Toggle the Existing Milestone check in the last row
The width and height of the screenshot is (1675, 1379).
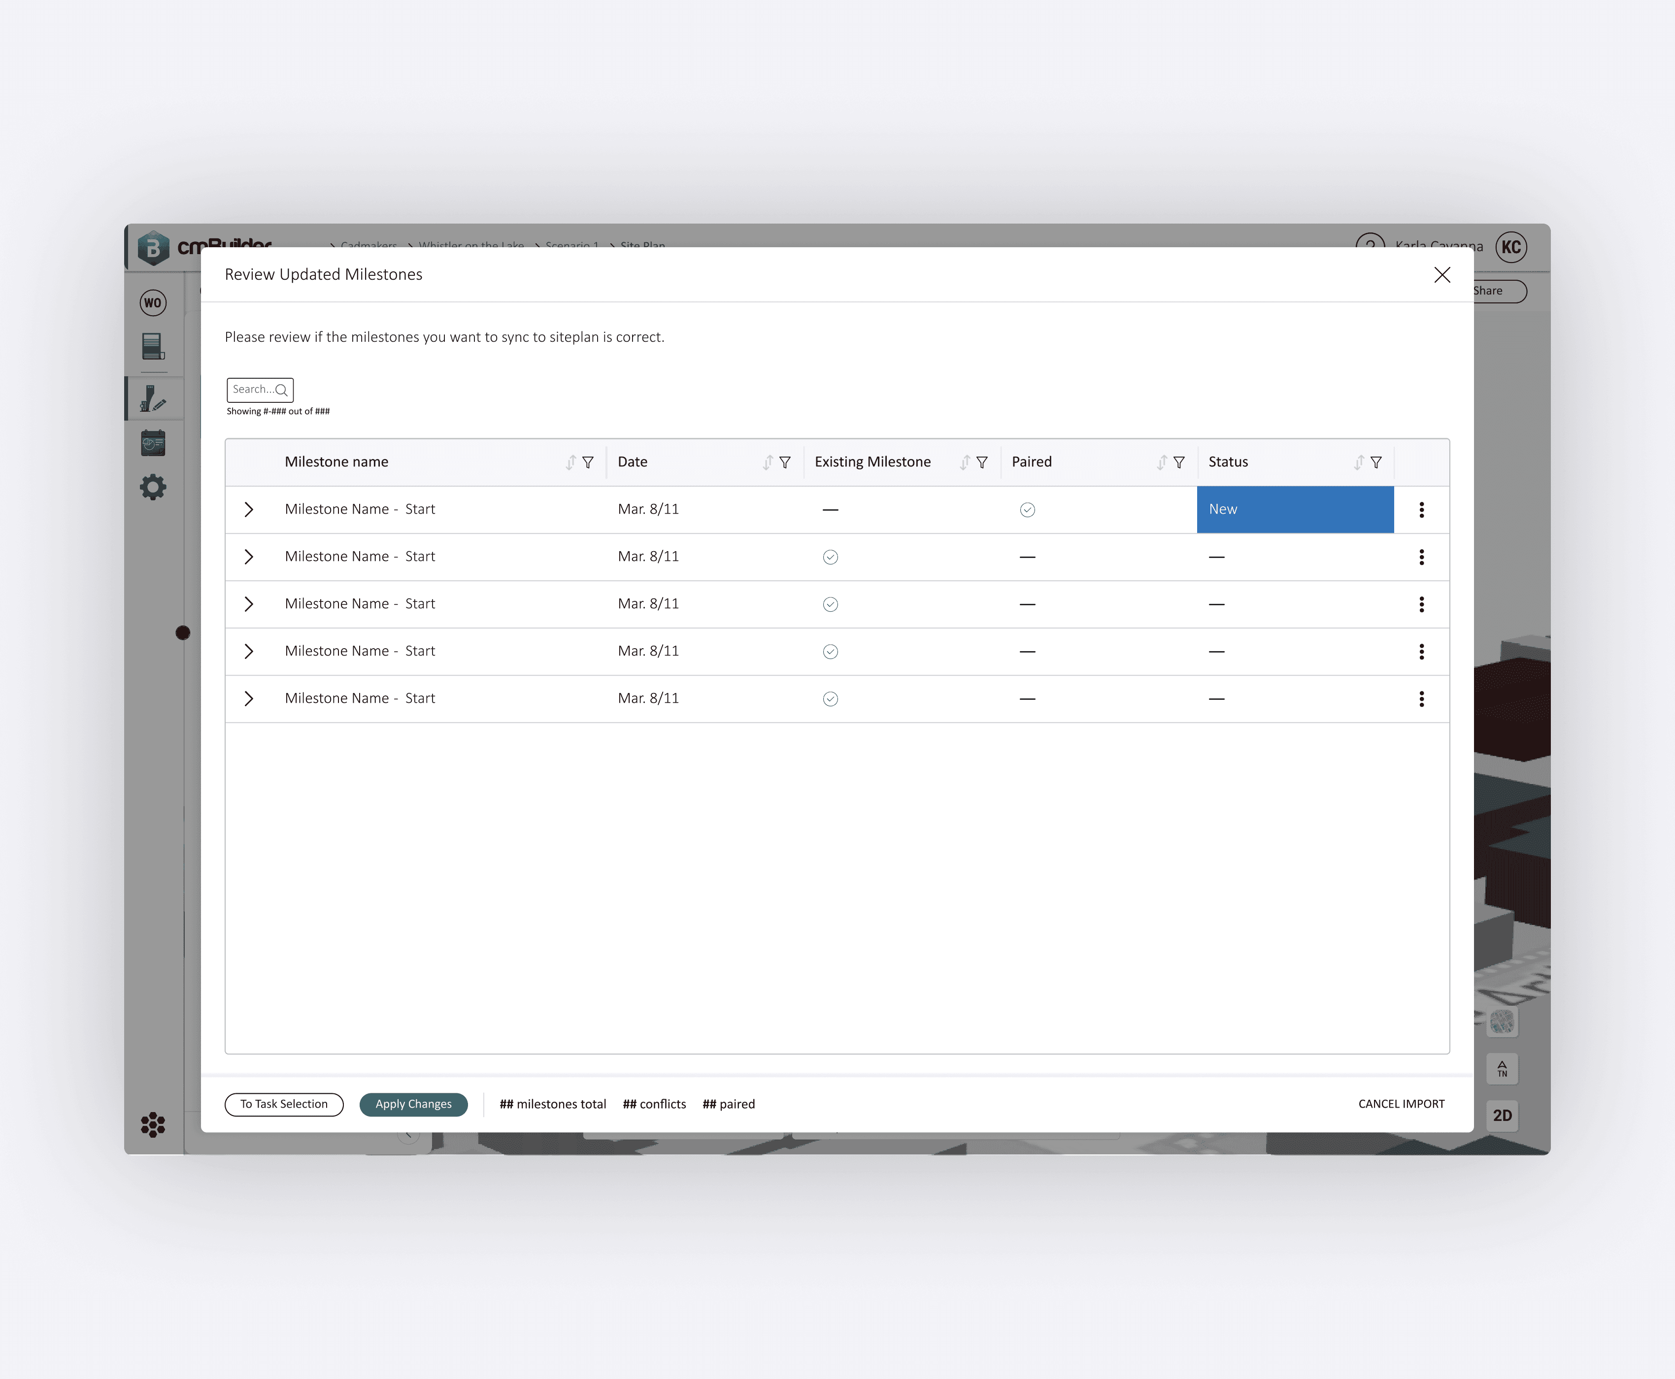point(830,699)
